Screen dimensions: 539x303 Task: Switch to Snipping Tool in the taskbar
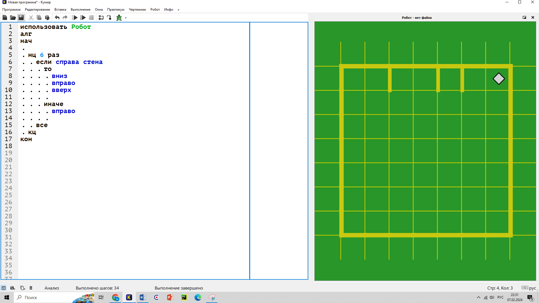pyautogui.click(x=212, y=297)
